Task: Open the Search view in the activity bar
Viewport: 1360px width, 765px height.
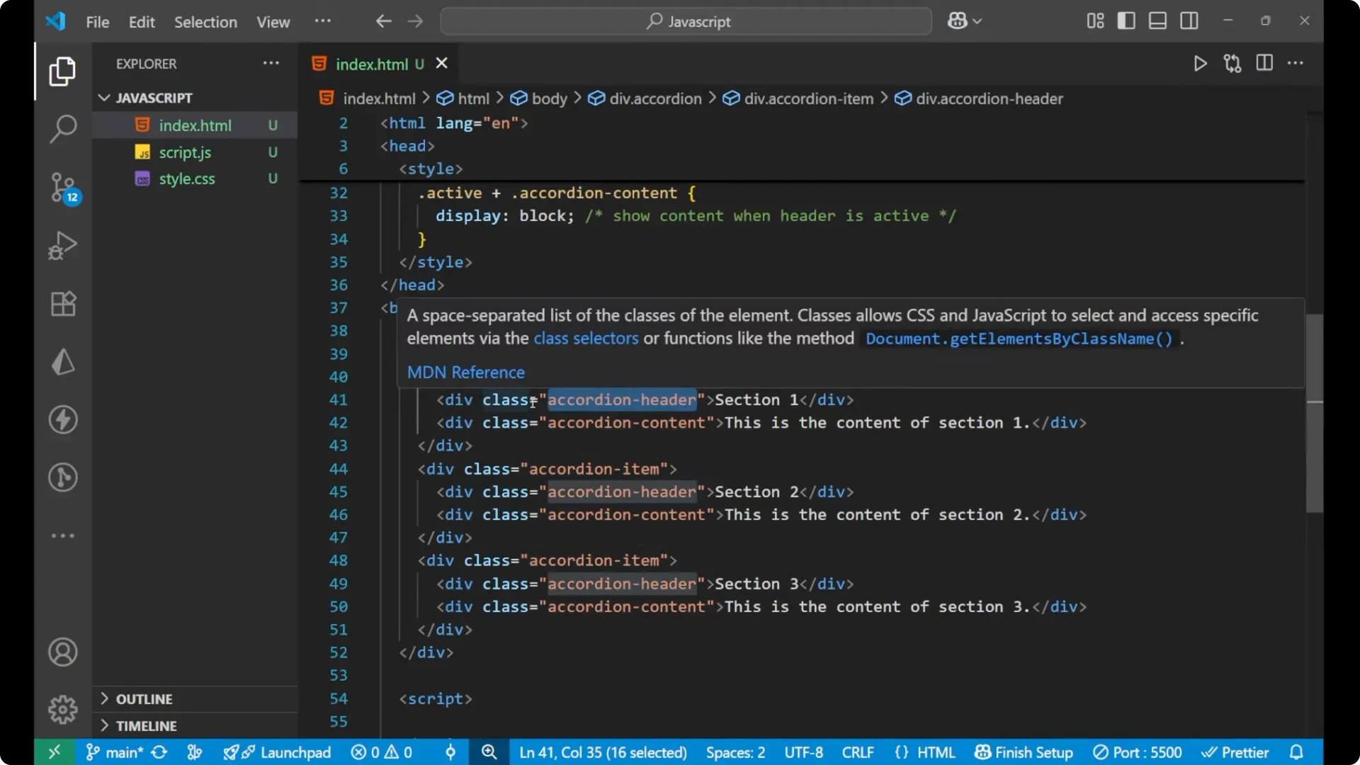Action: (62, 130)
